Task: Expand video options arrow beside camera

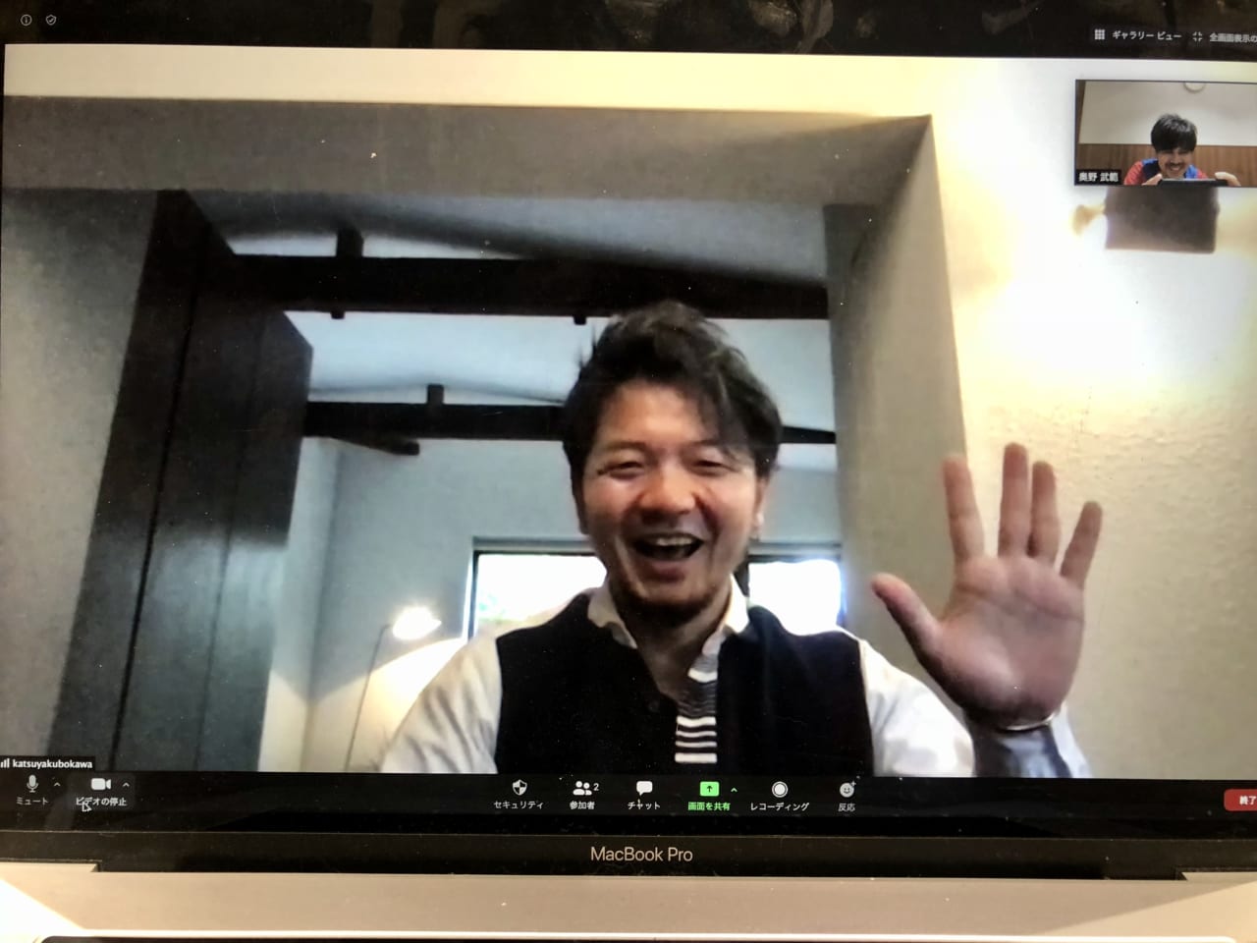Action: pyautogui.click(x=126, y=785)
